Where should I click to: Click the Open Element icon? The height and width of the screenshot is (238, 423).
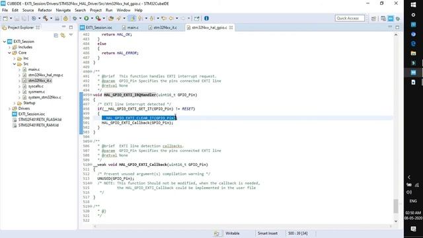point(110,19)
